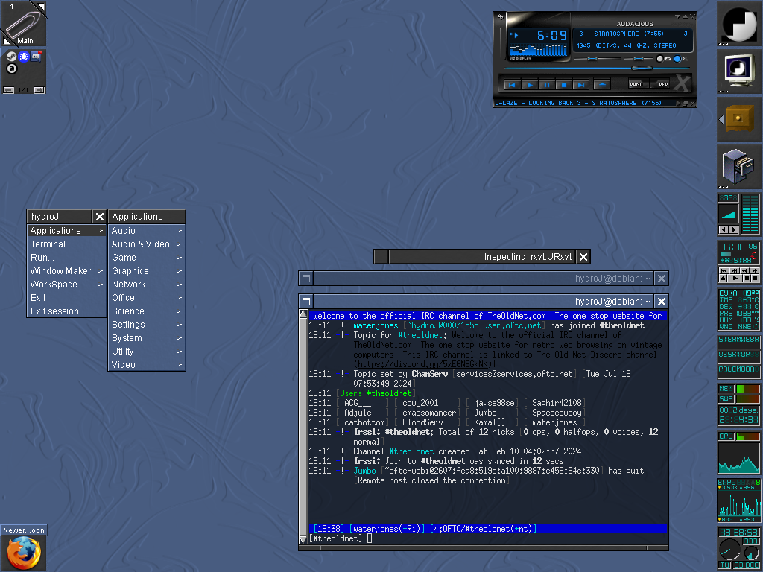
Task: Select Terminal from the hydroJ menu
Action: pos(48,244)
